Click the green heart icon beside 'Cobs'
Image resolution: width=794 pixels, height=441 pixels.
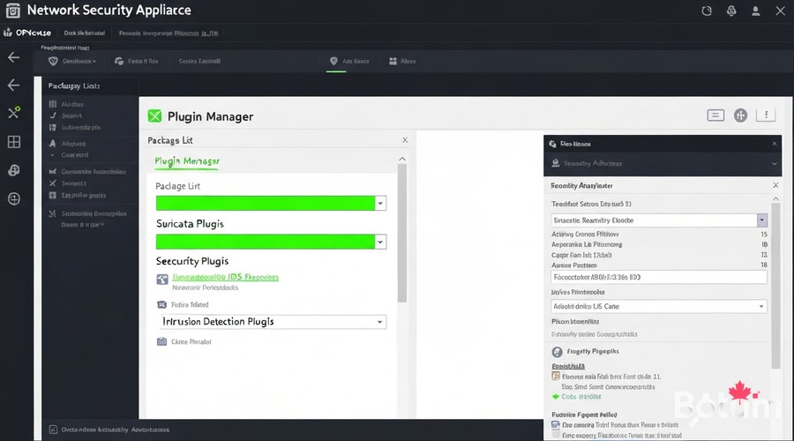556,396
